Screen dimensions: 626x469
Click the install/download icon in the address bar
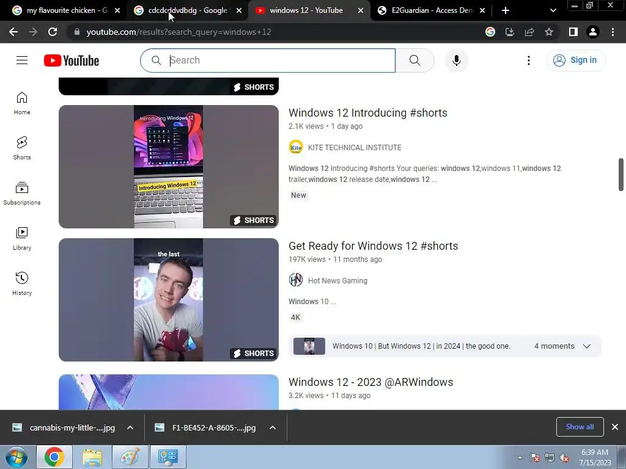[509, 32]
